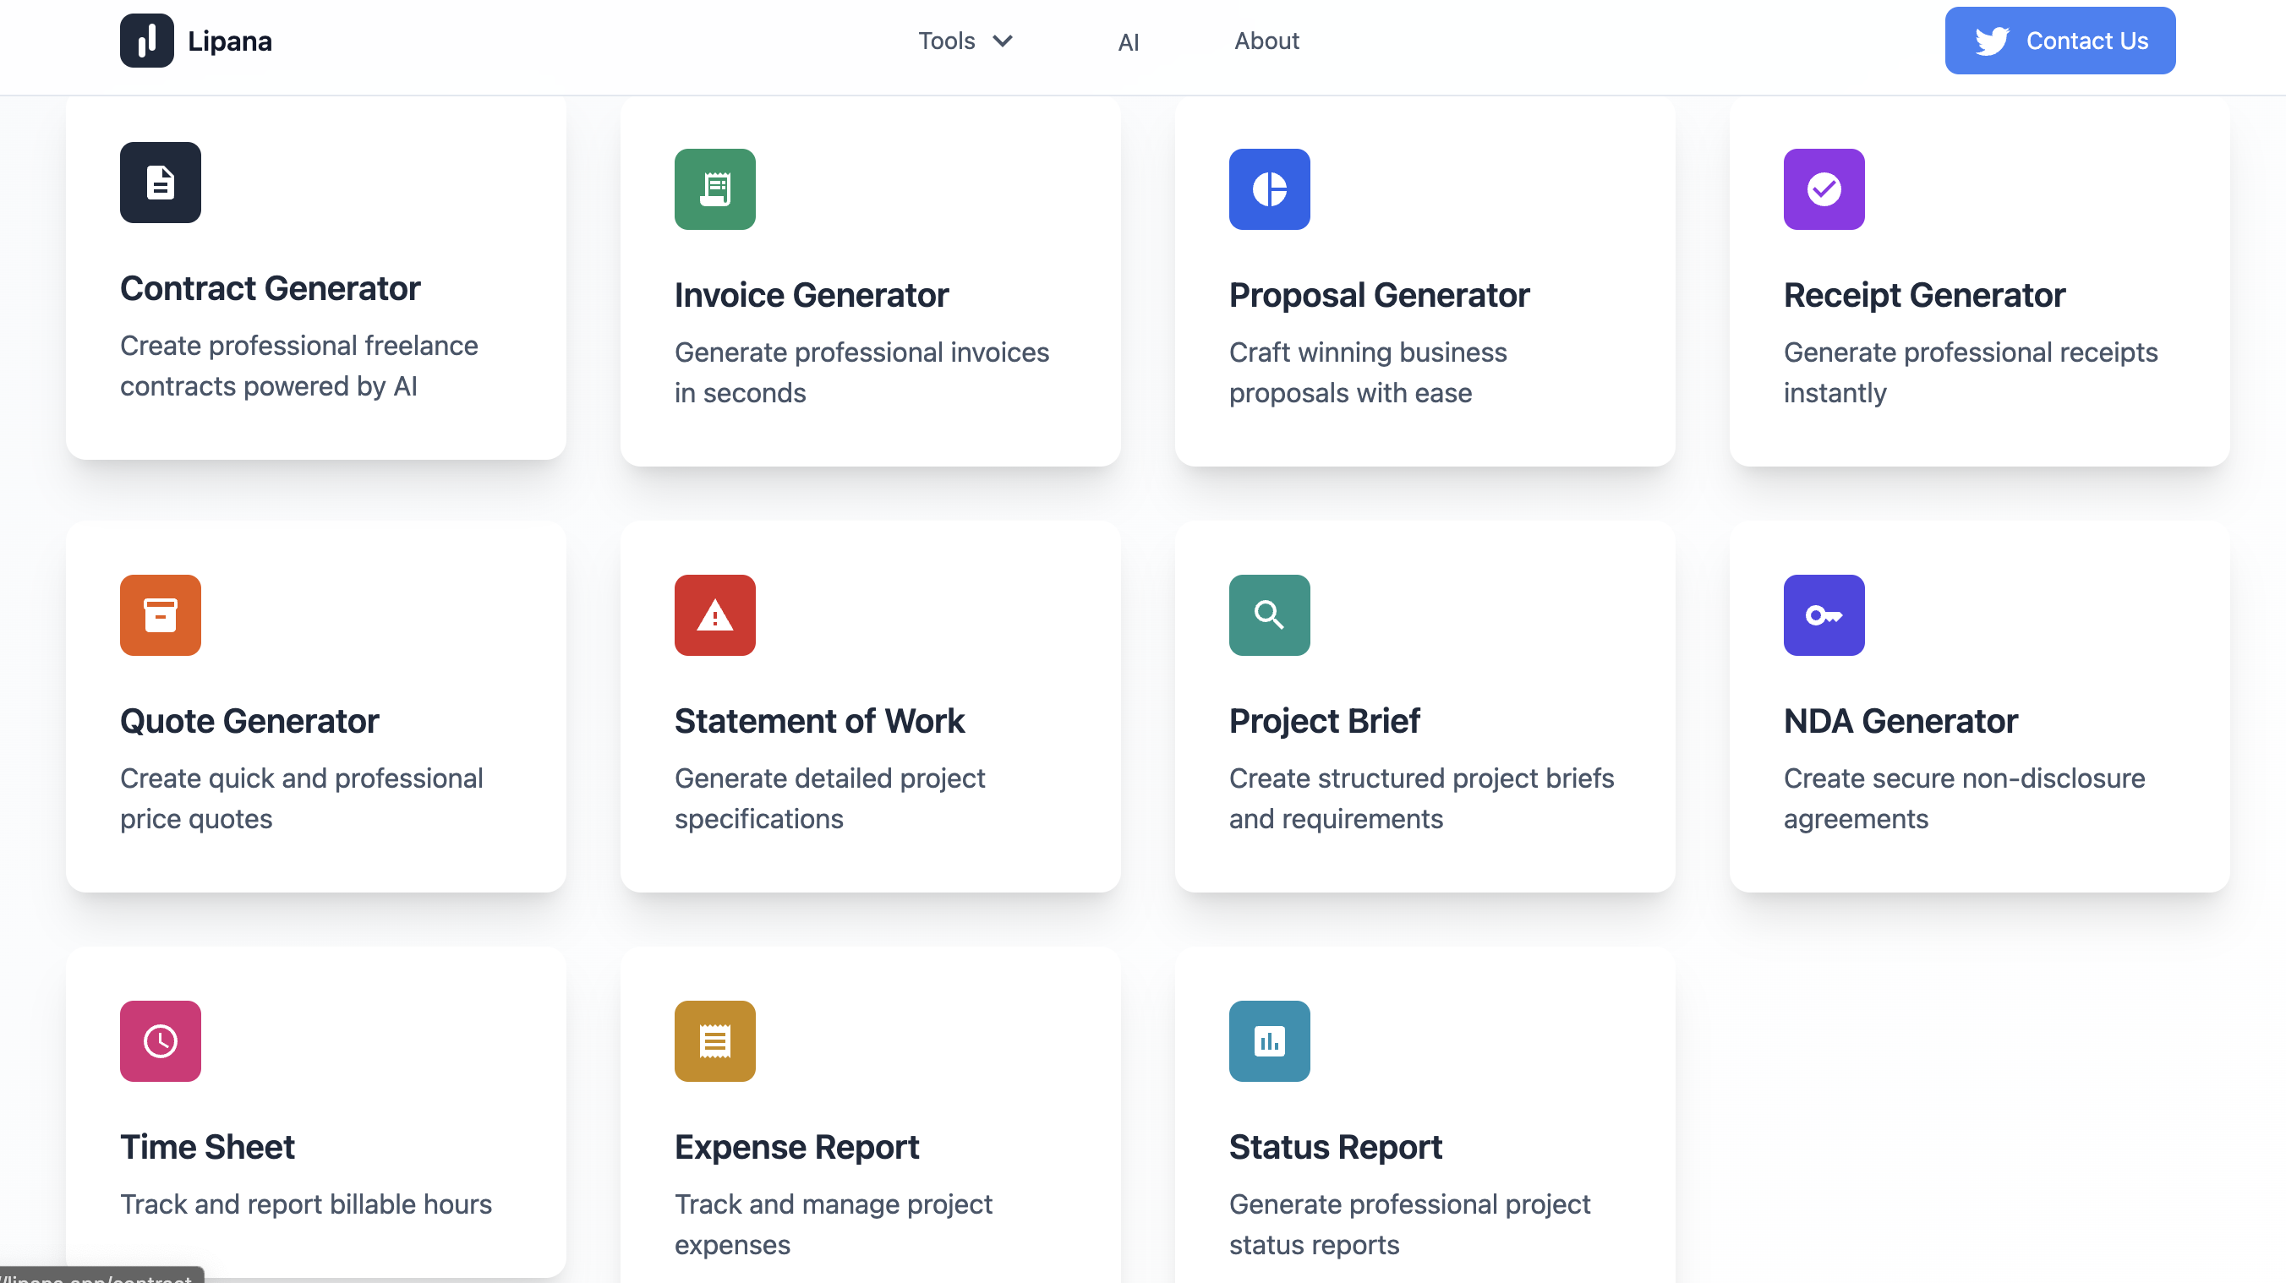Click the green Invoice Generator icon
The width and height of the screenshot is (2286, 1283).
tap(714, 189)
